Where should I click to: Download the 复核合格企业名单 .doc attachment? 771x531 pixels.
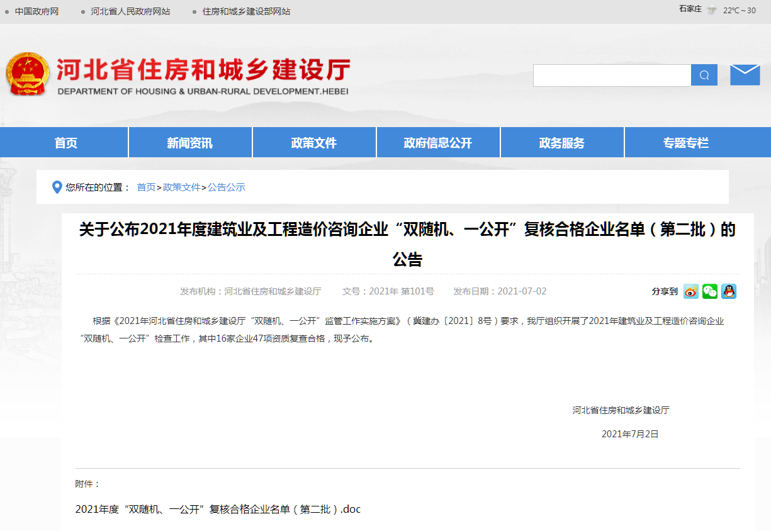(218, 509)
